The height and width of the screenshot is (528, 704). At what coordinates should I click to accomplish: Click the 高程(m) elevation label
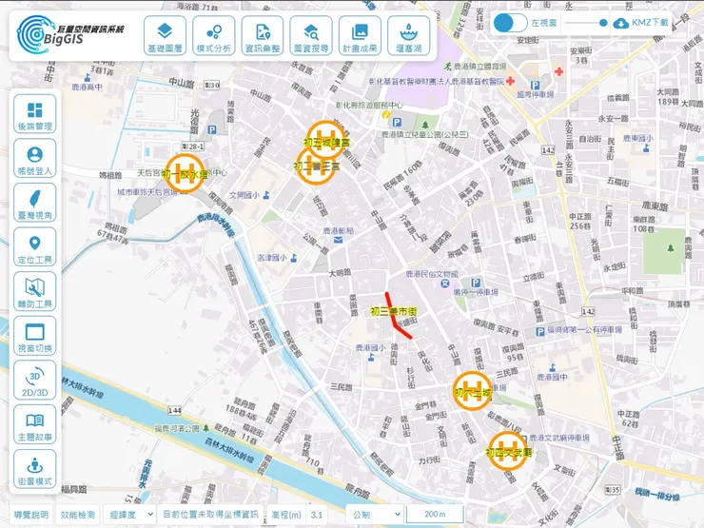point(286,515)
